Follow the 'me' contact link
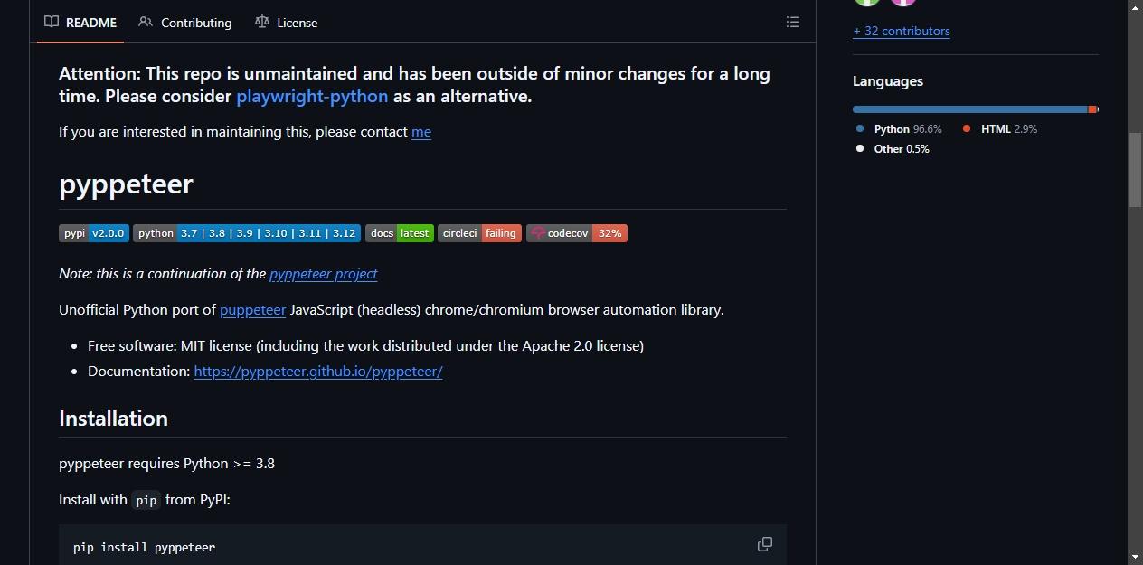This screenshot has height=565, width=1143. pyautogui.click(x=421, y=132)
